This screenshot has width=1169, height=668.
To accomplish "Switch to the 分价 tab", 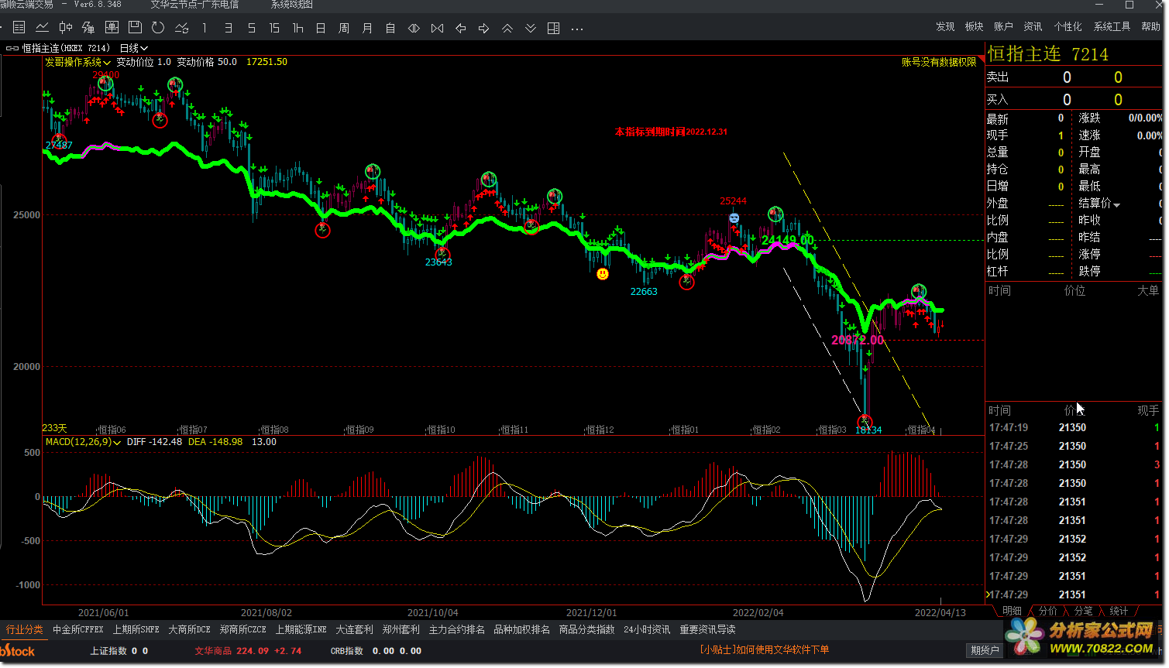I will [1048, 611].
